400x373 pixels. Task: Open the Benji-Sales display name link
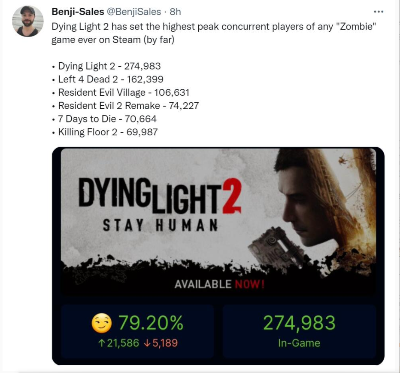coord(77,12)
